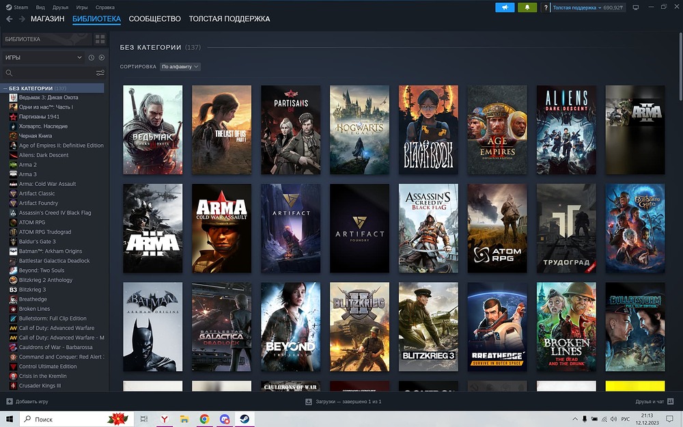Open the Трудоград cover
The height and width of the screenshot is (427, 683).
[566, 228]
